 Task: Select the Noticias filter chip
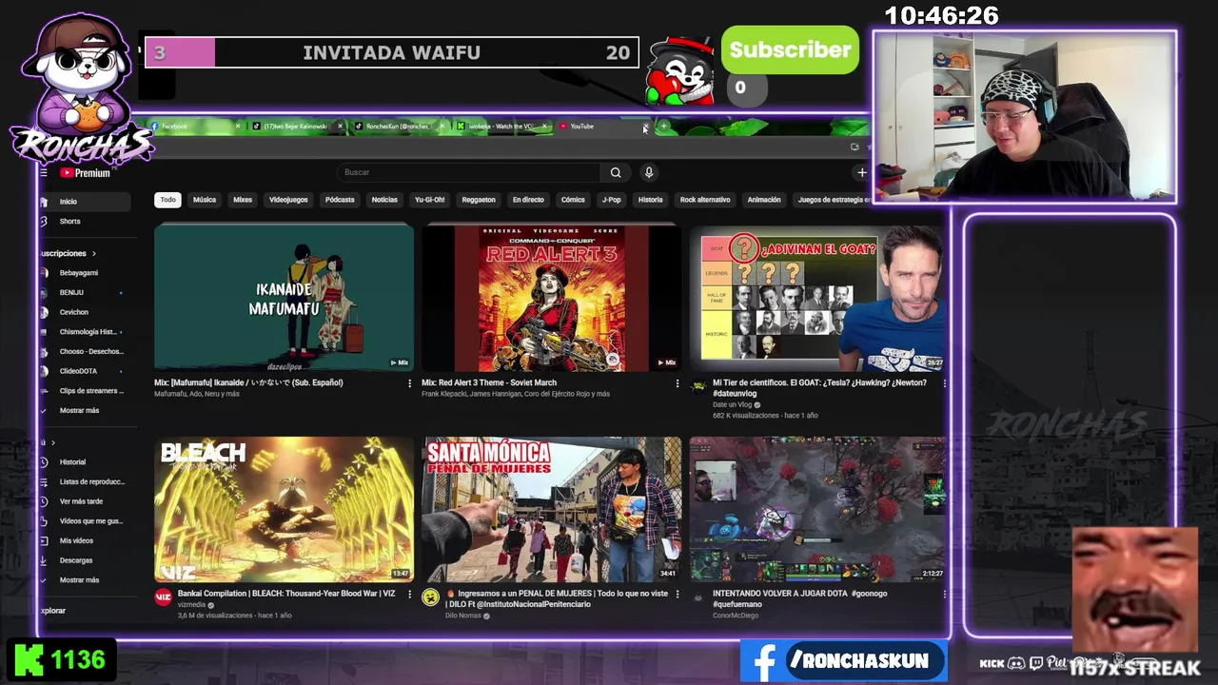(384, 200)
